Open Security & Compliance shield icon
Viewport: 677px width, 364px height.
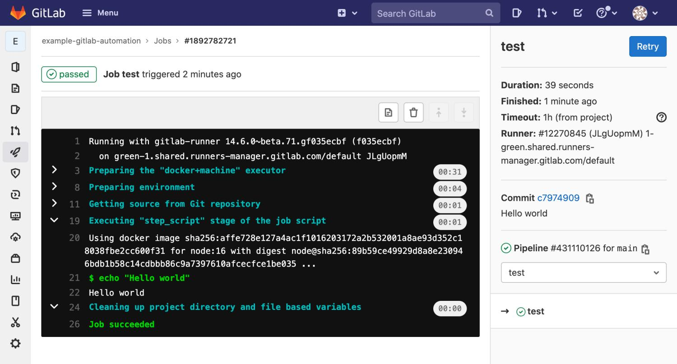point(15,173)
